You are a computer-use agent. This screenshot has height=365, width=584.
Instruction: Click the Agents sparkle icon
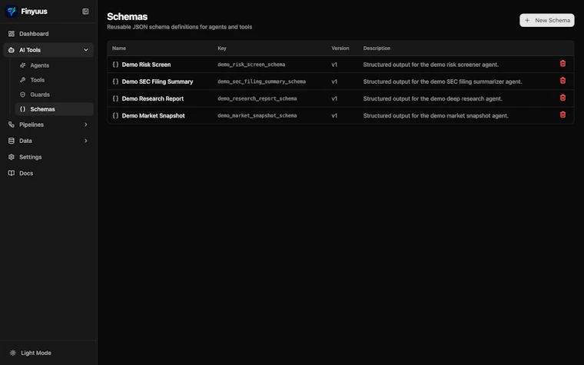[23, 65]
